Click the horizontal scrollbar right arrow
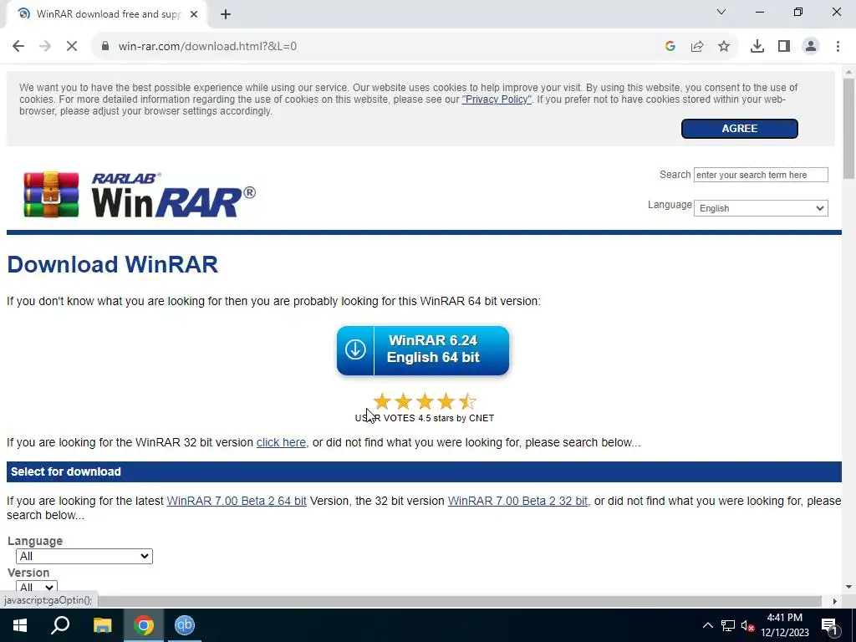 [x=834, y=601]
